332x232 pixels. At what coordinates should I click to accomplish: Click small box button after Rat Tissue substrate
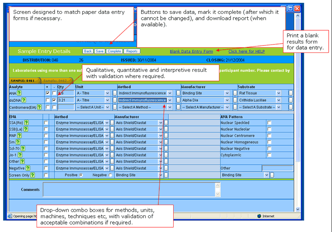tap(291, 93)
